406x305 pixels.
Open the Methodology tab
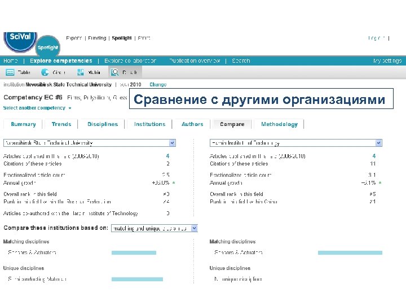(x=279, y=124)
